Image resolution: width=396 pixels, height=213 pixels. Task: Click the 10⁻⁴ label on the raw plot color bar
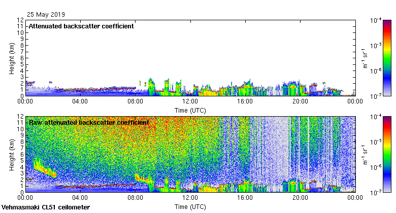[376, 117]
